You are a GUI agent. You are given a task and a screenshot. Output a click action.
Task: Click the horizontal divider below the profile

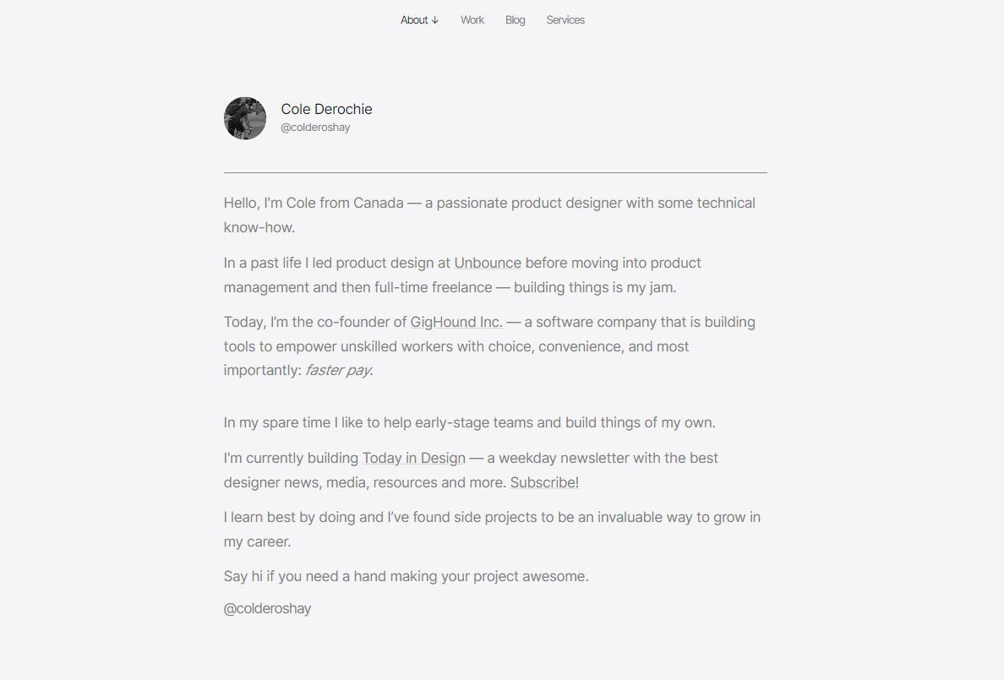pyautogui.click(x=495, y=172)
